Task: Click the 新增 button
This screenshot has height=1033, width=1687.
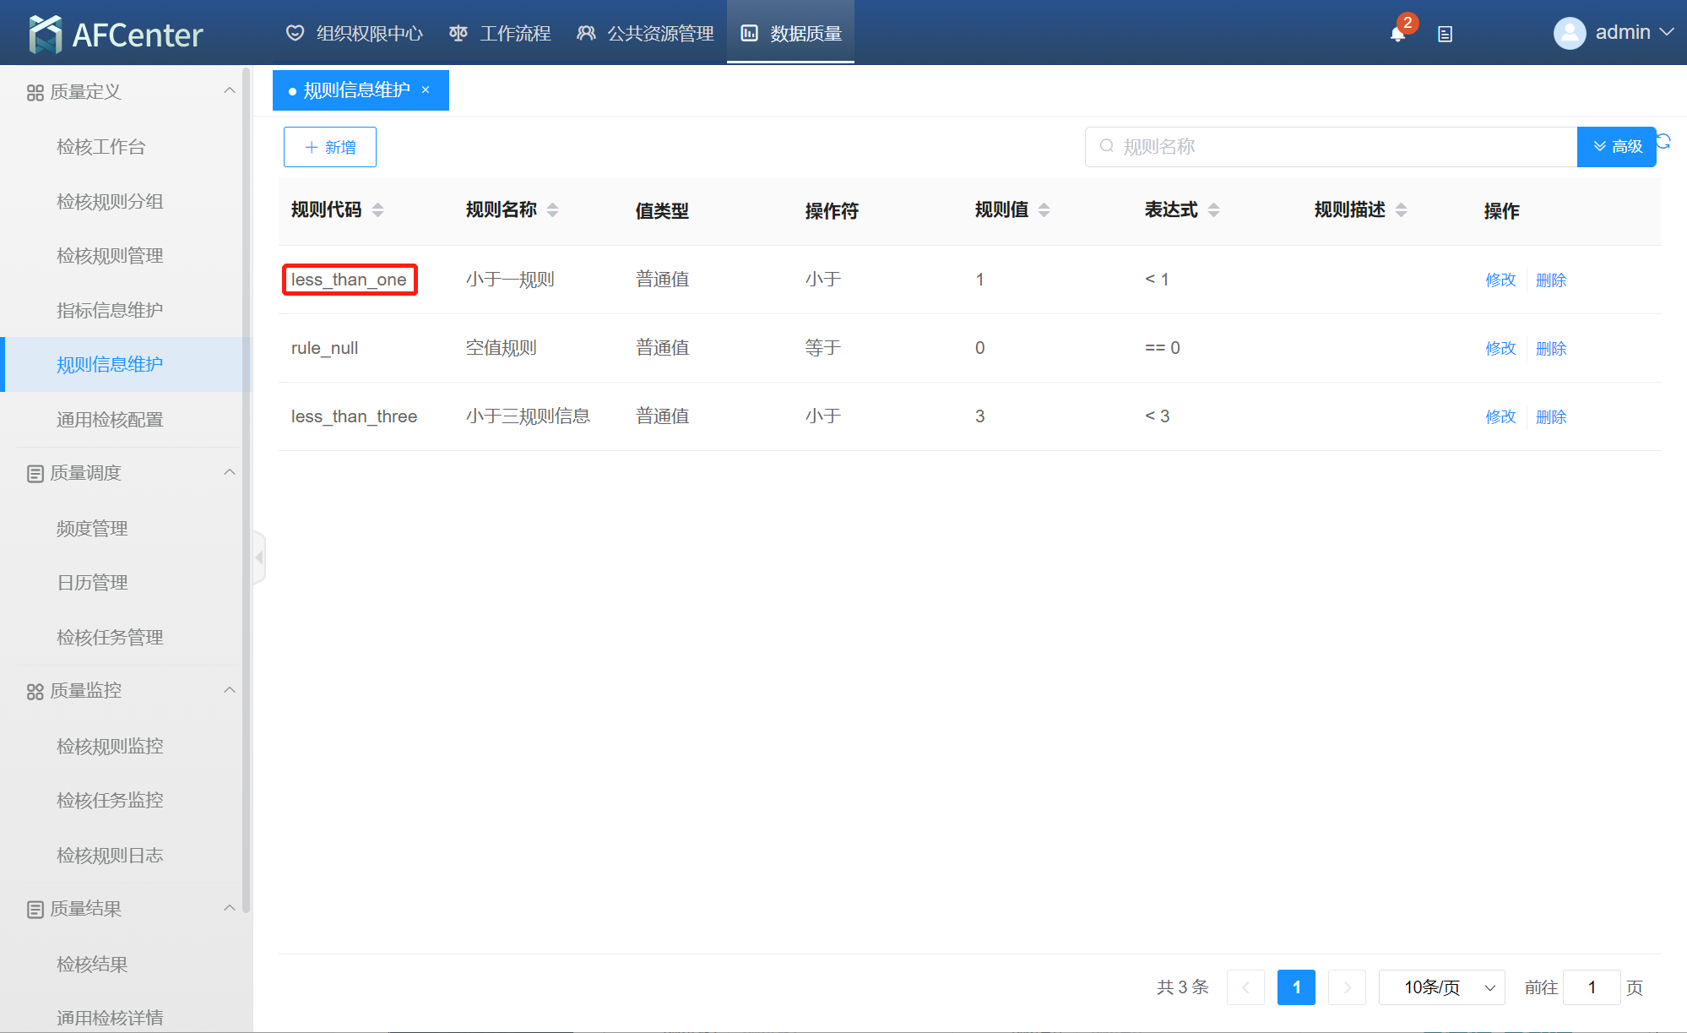Action: point(329,147)
